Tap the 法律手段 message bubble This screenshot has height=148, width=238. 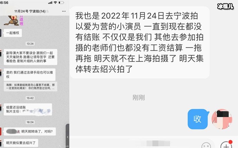coord(30,75)
